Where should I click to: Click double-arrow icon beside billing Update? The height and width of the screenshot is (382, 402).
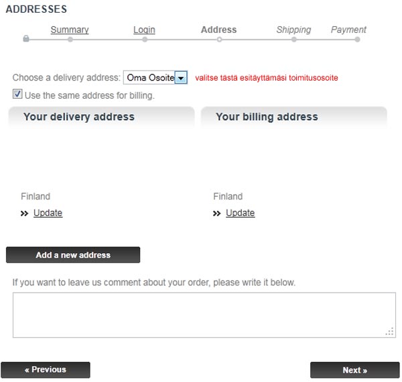point(217,213)
